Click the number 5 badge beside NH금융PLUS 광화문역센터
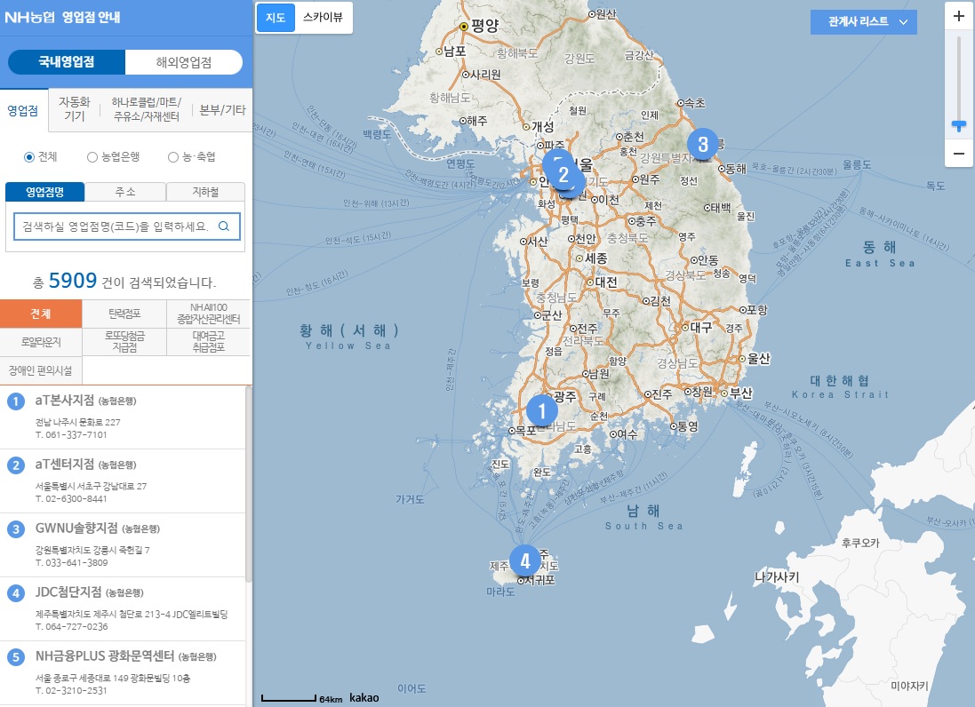975x707 pixels. [15, 657]
